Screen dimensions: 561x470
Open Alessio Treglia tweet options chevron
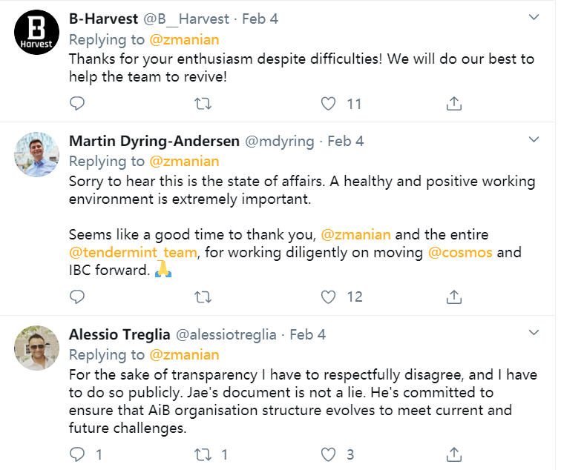click(x=533, y=334)
